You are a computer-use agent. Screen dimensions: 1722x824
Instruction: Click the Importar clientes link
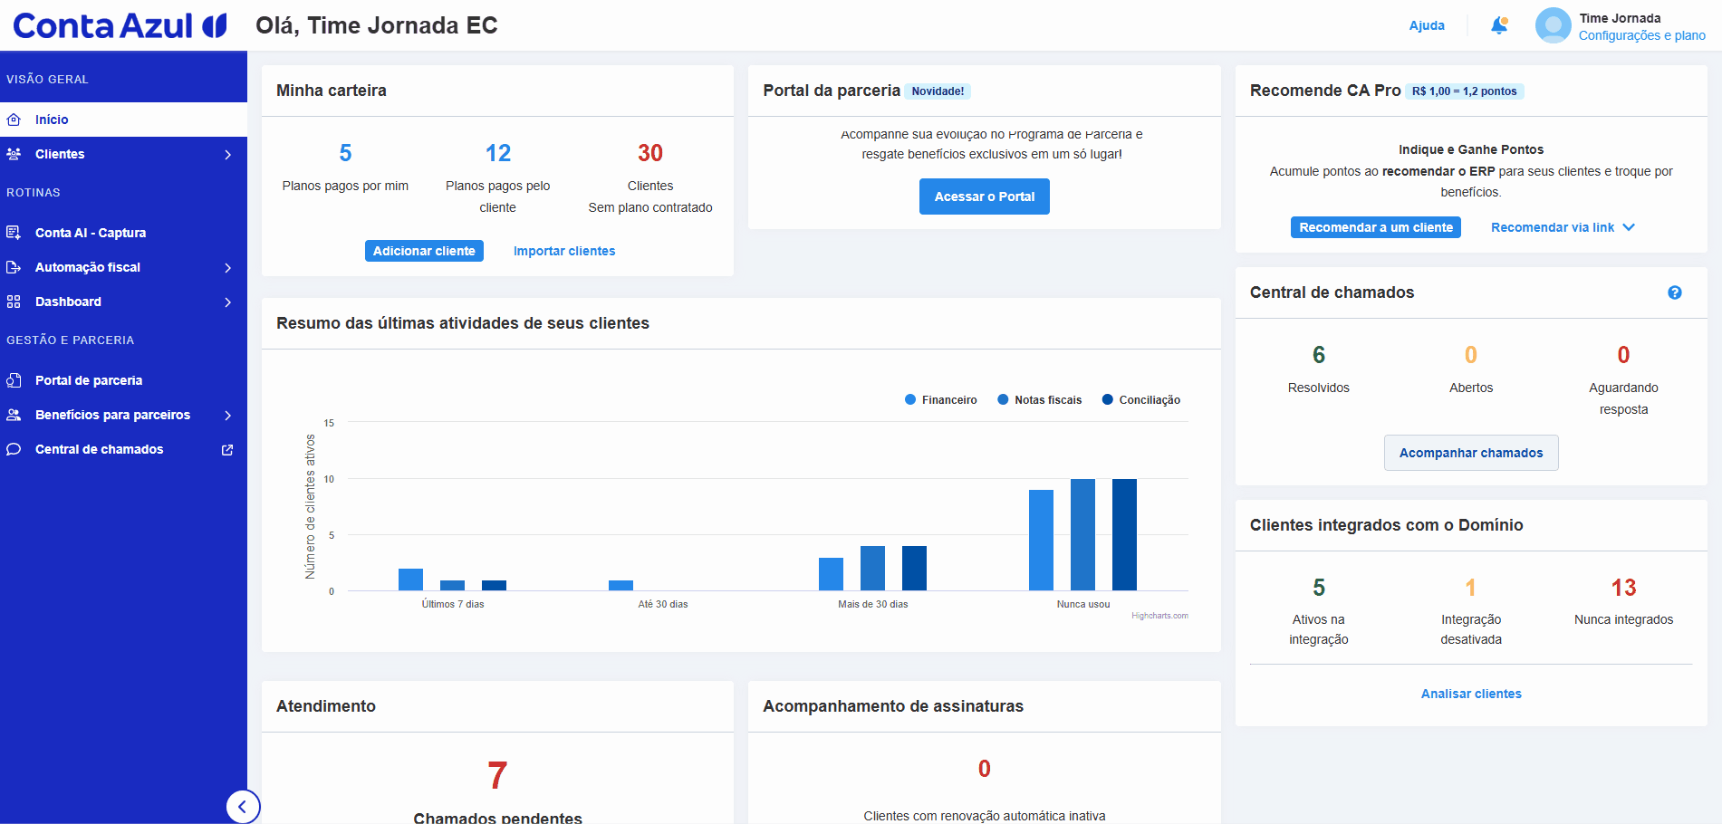(x=564, y=251)
